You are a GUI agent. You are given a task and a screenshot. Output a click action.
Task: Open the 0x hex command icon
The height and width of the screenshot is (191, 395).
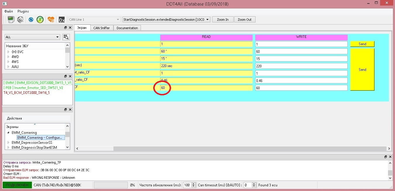coord(62,20)
